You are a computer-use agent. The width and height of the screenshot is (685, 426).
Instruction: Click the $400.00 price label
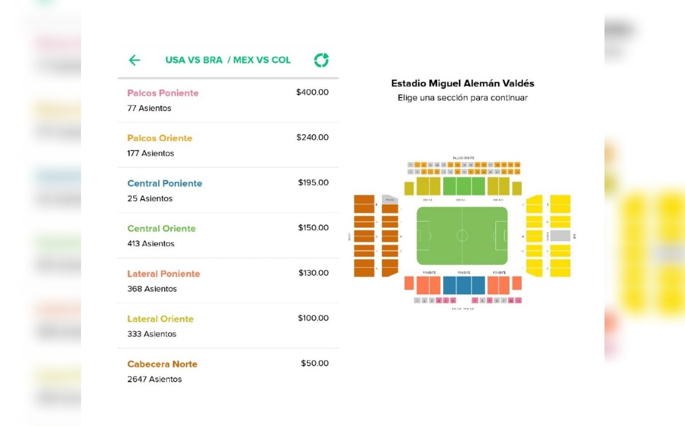[x=312, y=92]
